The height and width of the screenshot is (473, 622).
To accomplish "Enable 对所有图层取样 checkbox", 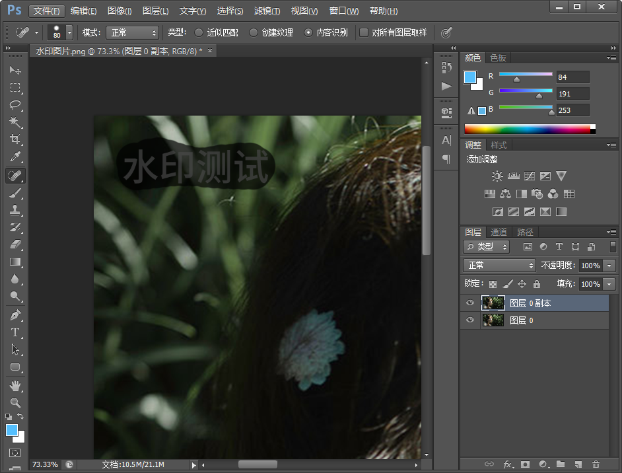I will click(x=364, y=32).
